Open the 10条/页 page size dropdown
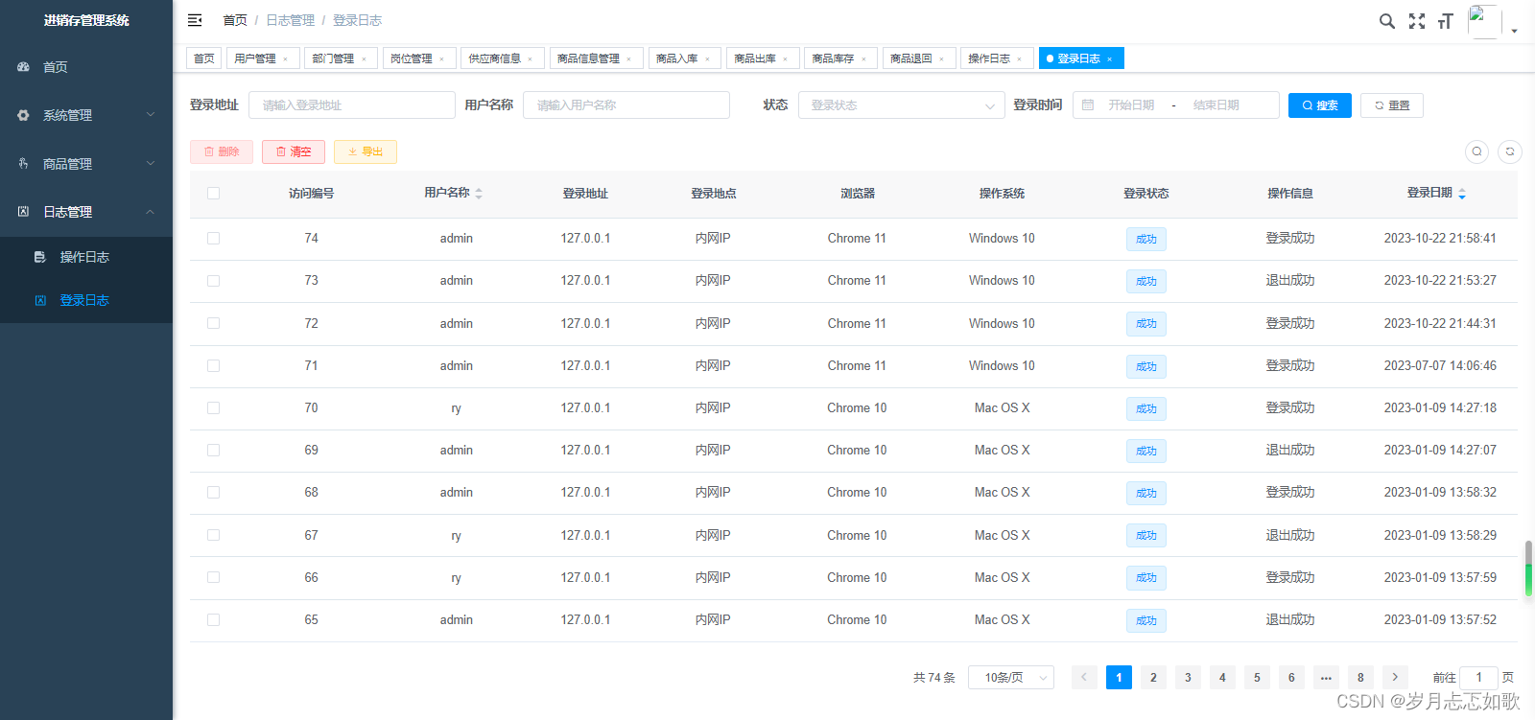Image resolution: width=1535 pixels, height=720 pixels. [1011, 678]
